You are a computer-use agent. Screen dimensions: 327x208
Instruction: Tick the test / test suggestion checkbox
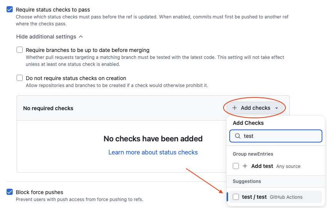coord(236,197)
